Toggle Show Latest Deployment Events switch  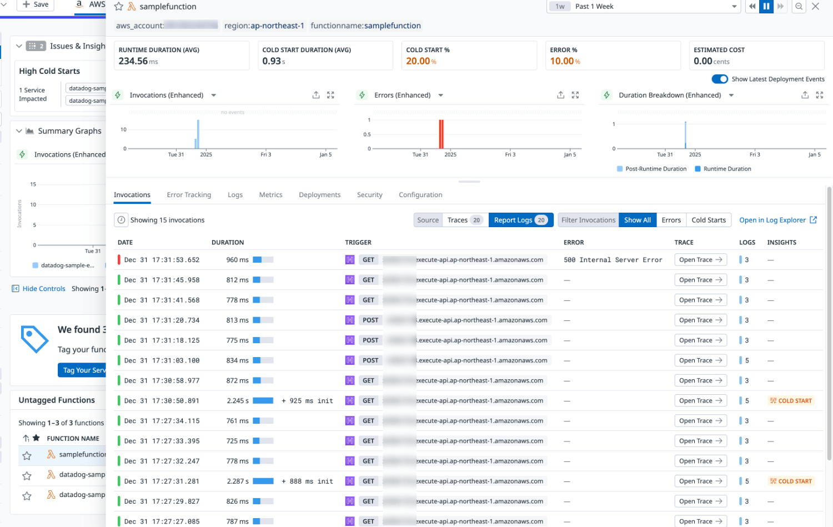[720, 79]
